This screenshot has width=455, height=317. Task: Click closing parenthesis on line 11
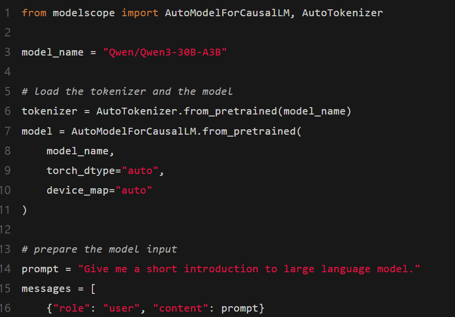click(25, 210)
